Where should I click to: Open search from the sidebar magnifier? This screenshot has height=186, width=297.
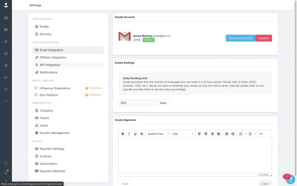click(x=6, y=163)
